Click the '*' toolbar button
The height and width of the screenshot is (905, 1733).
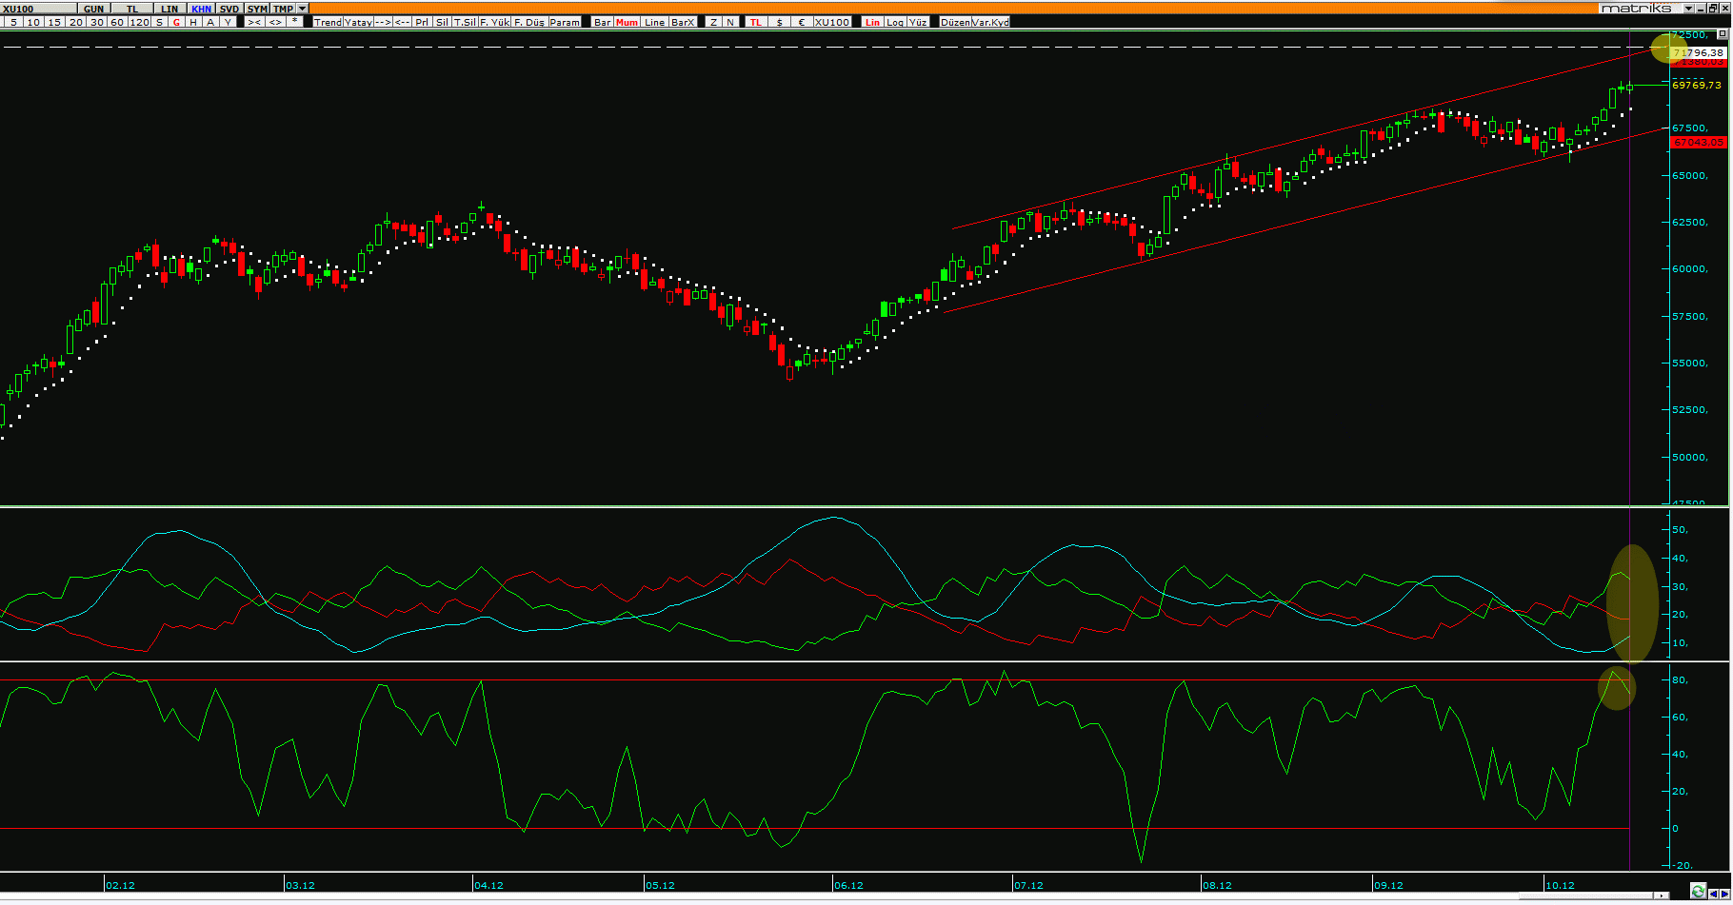[x=294, y=22]
